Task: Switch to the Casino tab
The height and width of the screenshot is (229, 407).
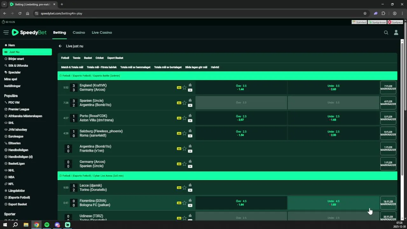Action: (x=79, y=32)
